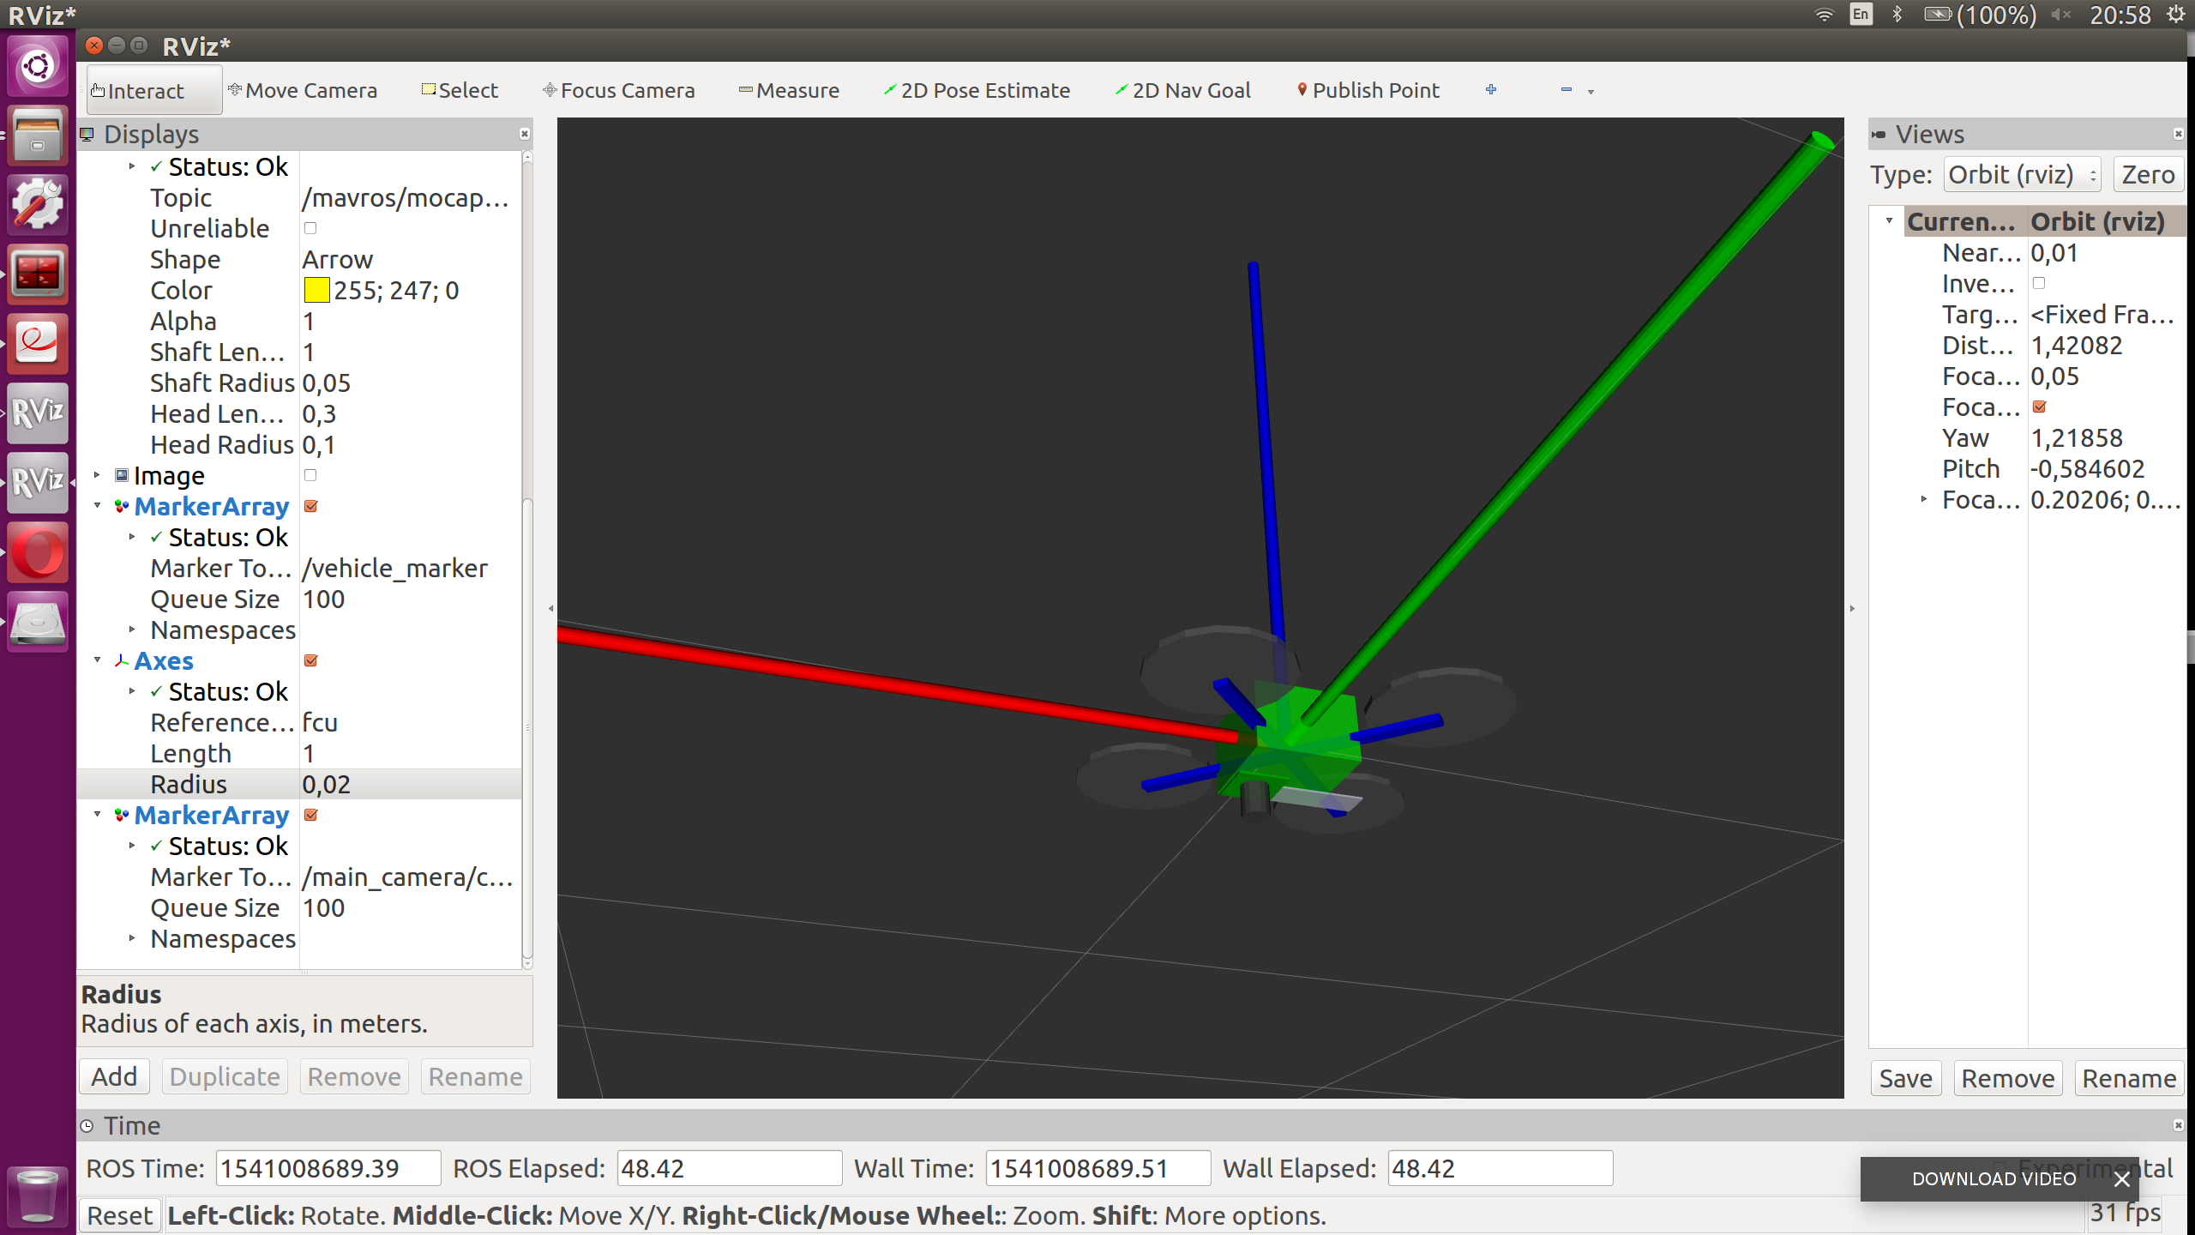Close the Displays panel
Viewport: 2195px width, 1235px height.
coord(525,134)
